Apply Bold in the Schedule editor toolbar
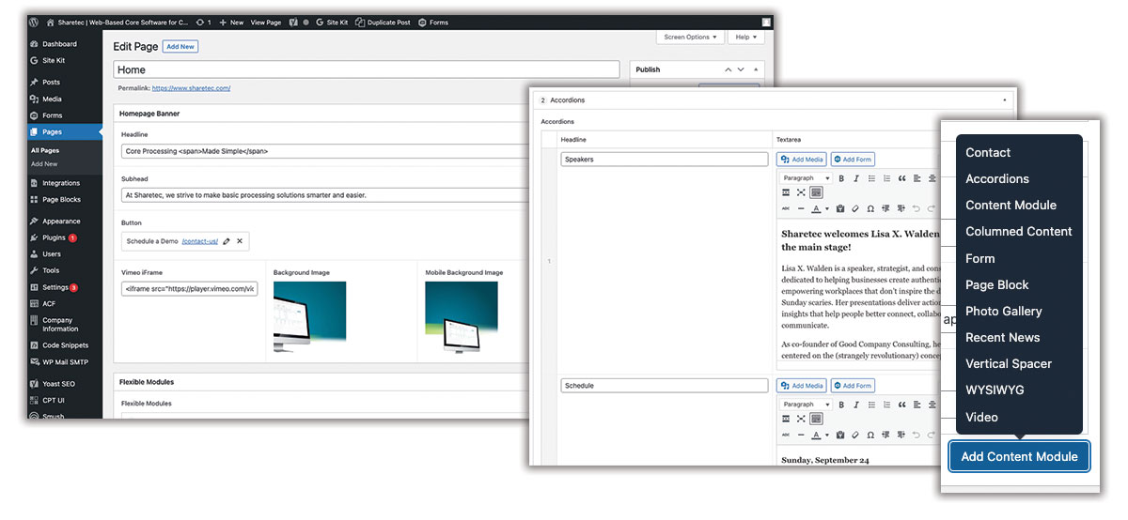Viewport: 1128px width, 520px height. [x=841, y=405]
